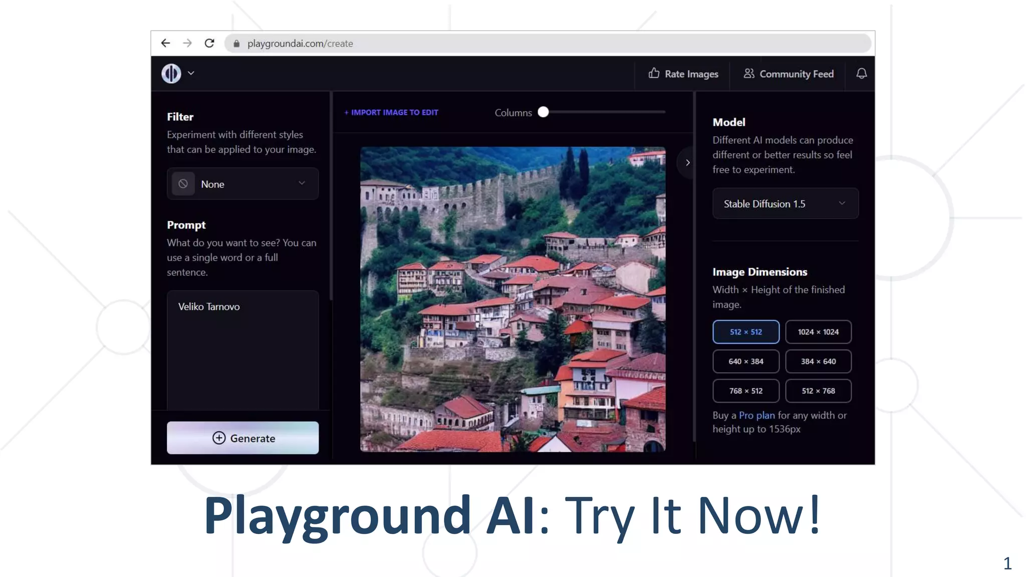Click the Columns slider handle
Image resolution: width=1026 pixels, height=577 pixels.
click(x=543, y=112)
